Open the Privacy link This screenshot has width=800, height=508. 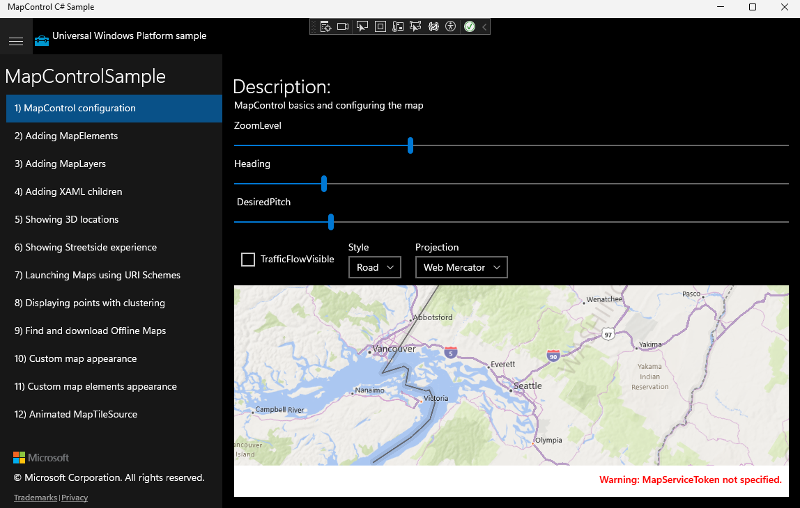[x=75, y=498]
